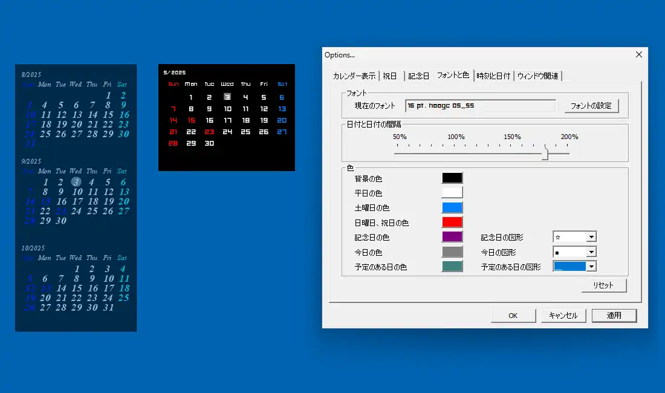Viewport: 665px width, 393px height.
Task: Click day 30 in the black calendar
Action: pyautogui.click(x=209, y=143)
